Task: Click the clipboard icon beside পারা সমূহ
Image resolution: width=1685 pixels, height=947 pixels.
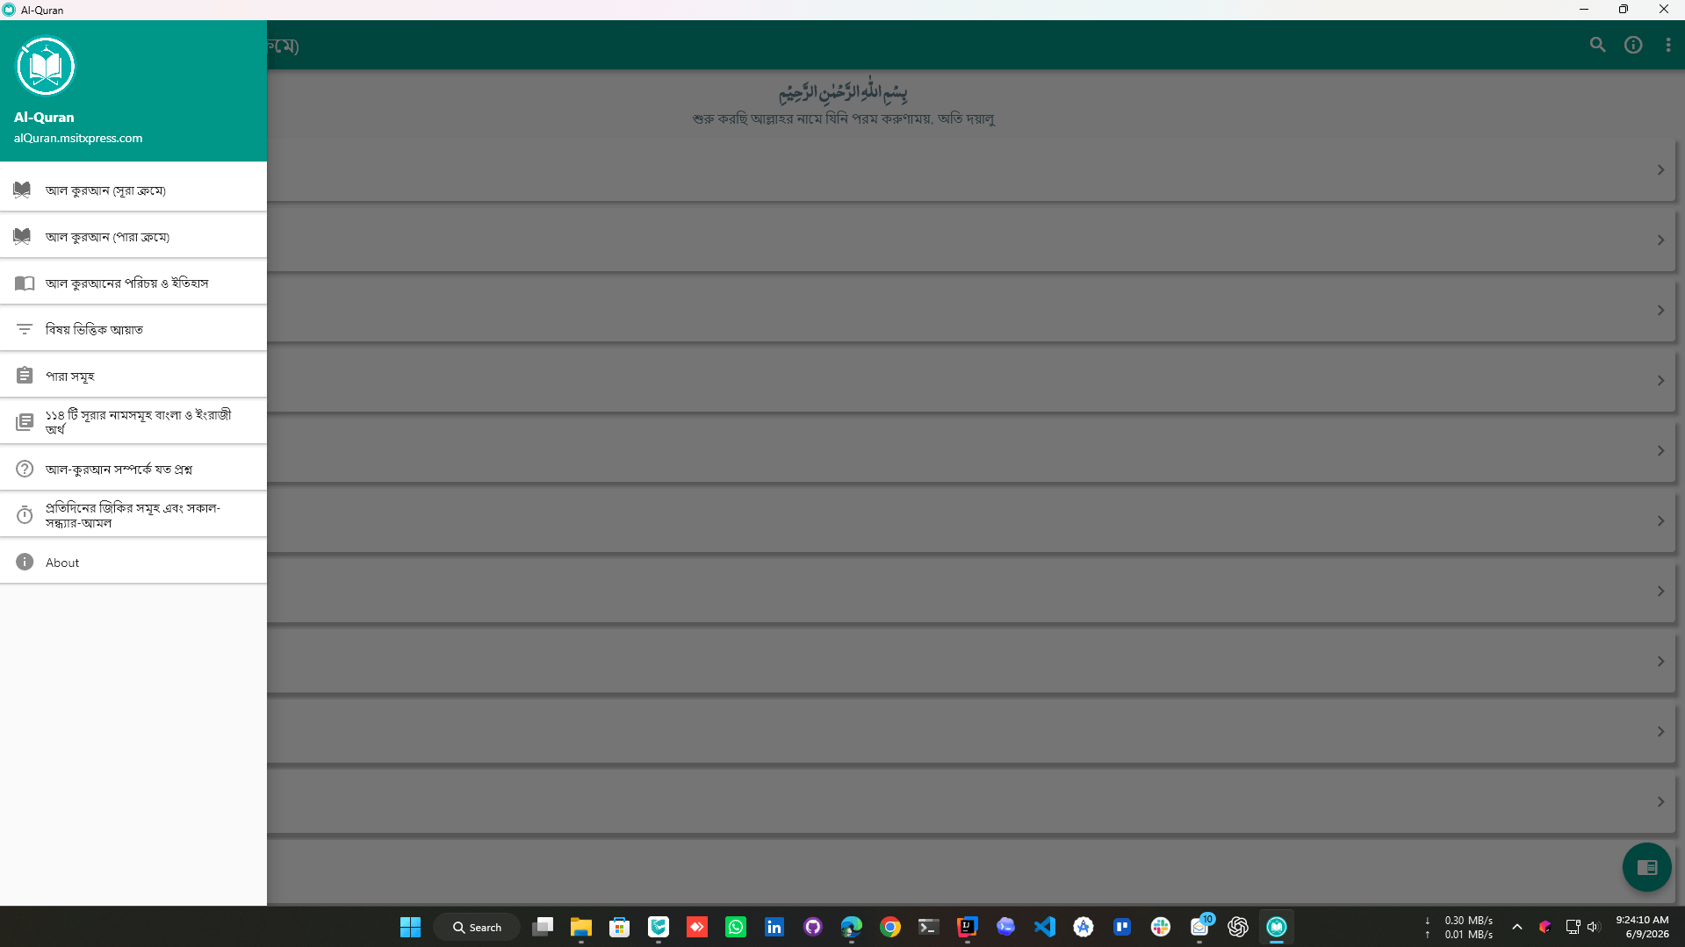Action: click(25, 376)
